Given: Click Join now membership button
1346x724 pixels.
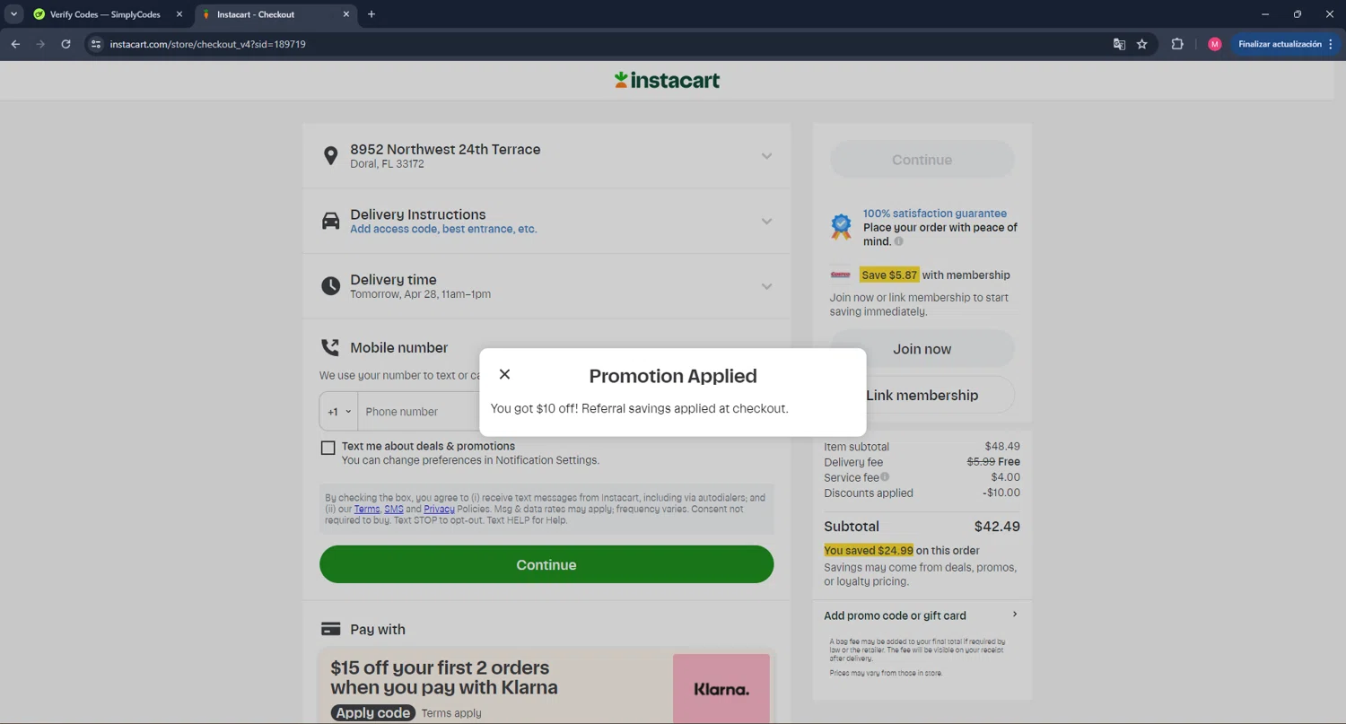Looking at the screenshot, I should [922, 349].
